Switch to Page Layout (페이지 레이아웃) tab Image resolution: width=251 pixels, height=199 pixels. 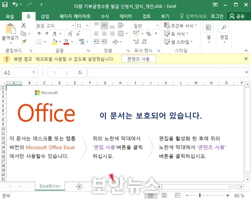point(75,16)
